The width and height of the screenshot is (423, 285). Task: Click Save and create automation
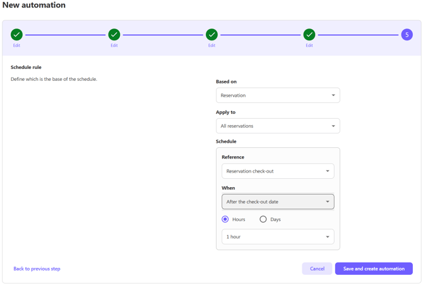[x=374, y=269]
